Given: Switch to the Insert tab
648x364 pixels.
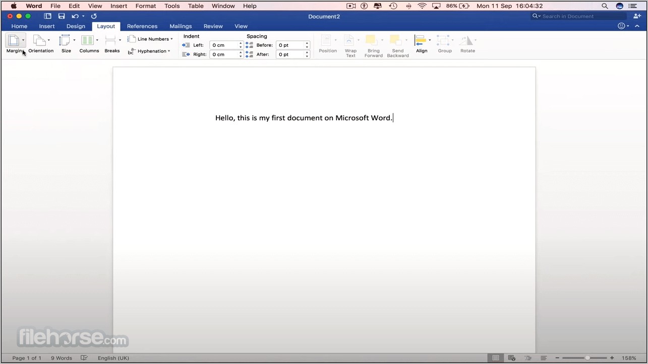Looking at the screenshot, I should (47, 26).
